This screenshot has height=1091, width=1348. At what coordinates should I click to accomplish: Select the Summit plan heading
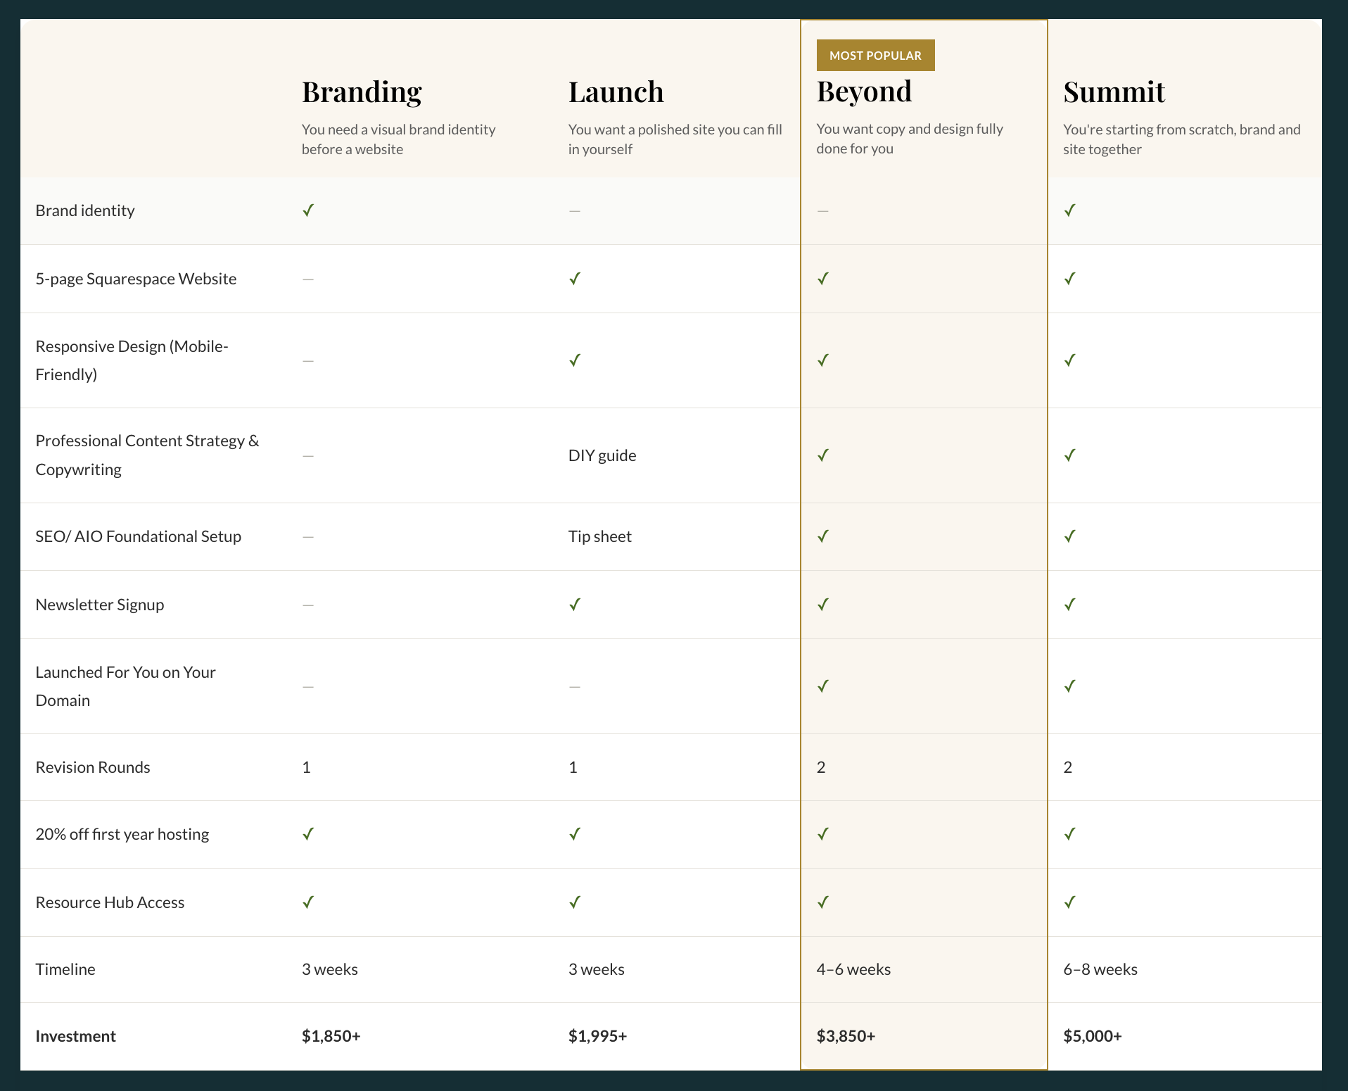(x=1114, y=92)
